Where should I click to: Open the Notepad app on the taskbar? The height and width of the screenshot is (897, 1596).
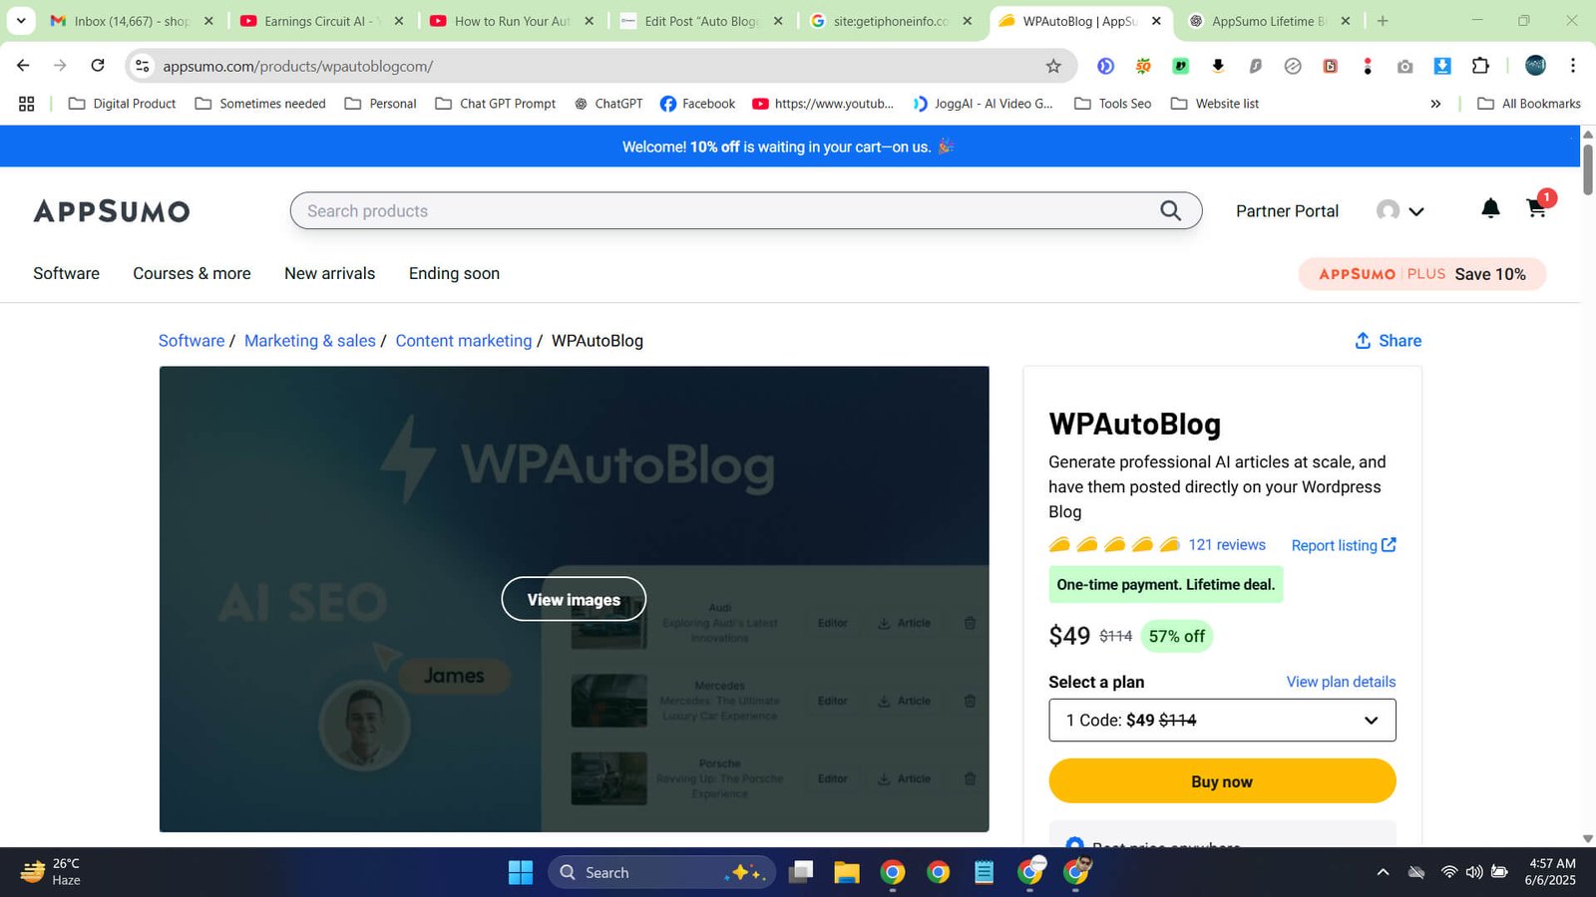pyautogui.click(x=984, y=872)
